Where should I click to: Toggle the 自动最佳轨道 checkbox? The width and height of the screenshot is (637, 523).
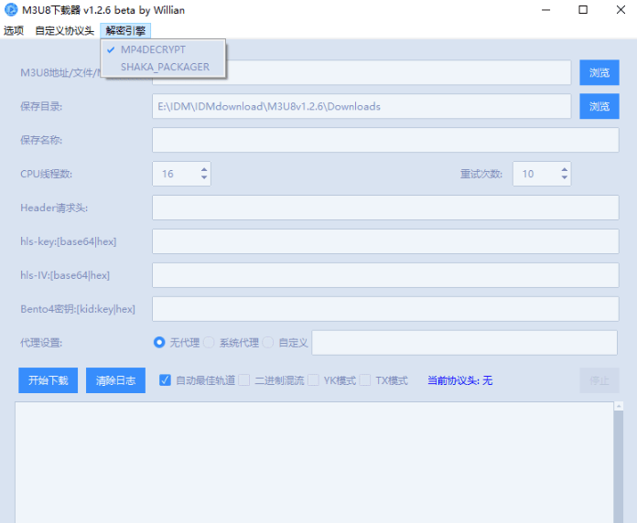[x=166, y=380]
